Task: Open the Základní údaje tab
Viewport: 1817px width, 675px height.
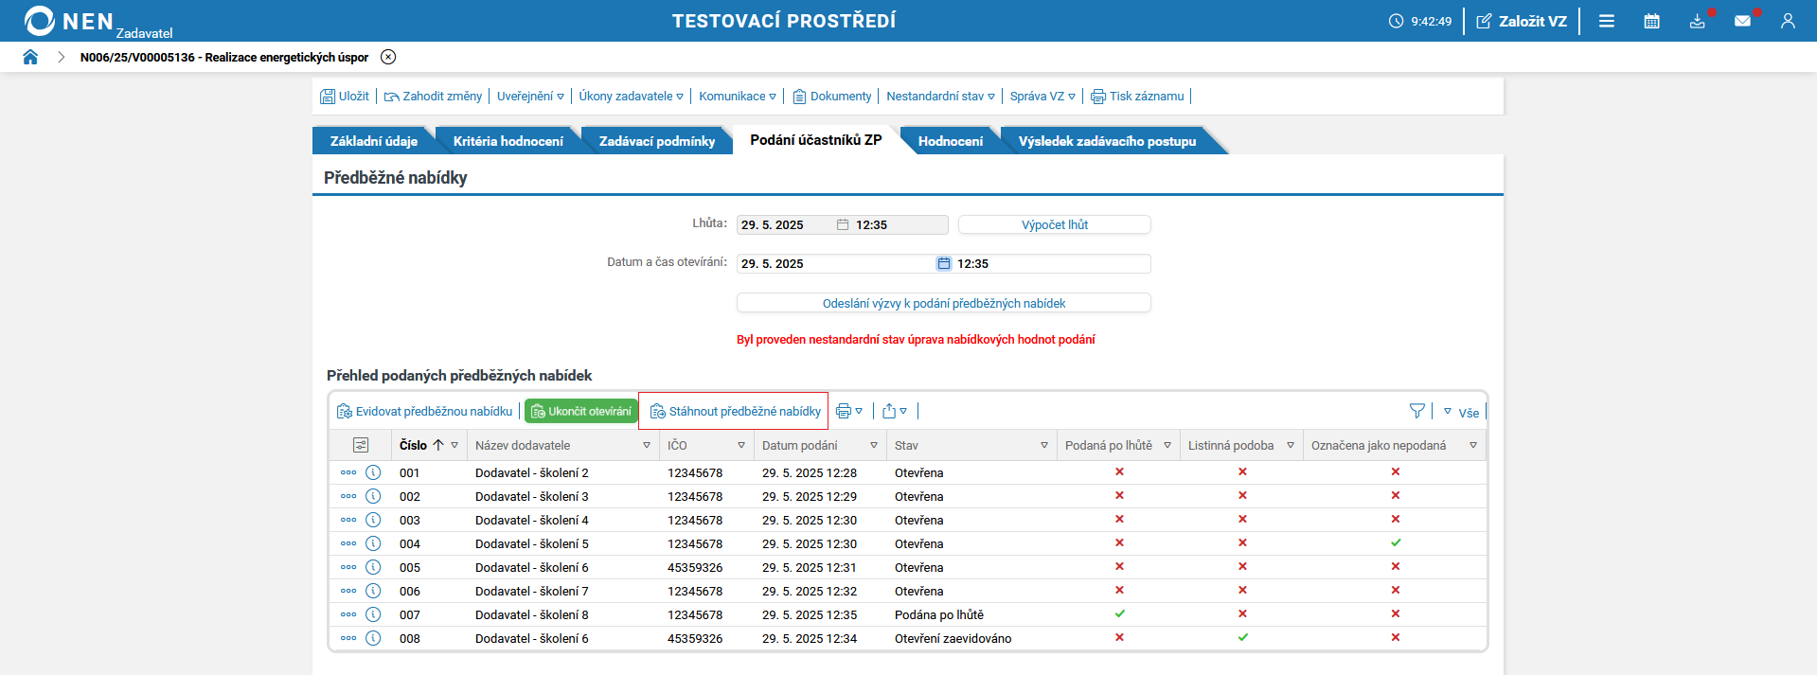Action: pyautogui.click(x=373, y=141)
